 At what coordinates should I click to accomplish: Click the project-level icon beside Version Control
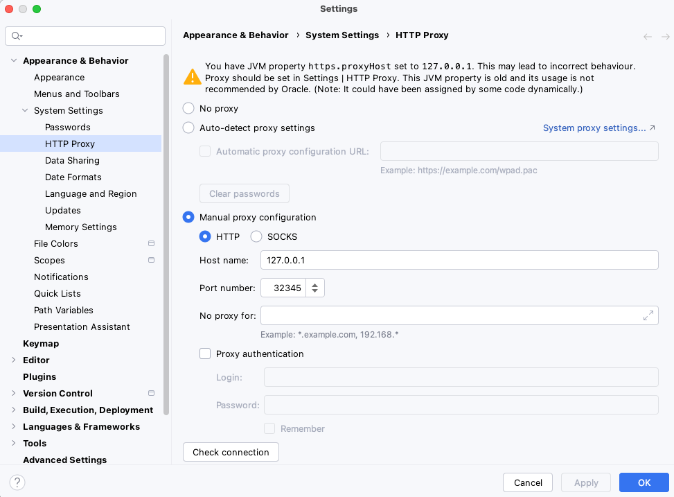[151, 393]
